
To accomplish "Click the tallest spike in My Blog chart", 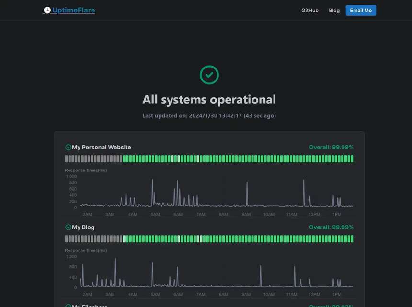I will click(x=115, y=260).
